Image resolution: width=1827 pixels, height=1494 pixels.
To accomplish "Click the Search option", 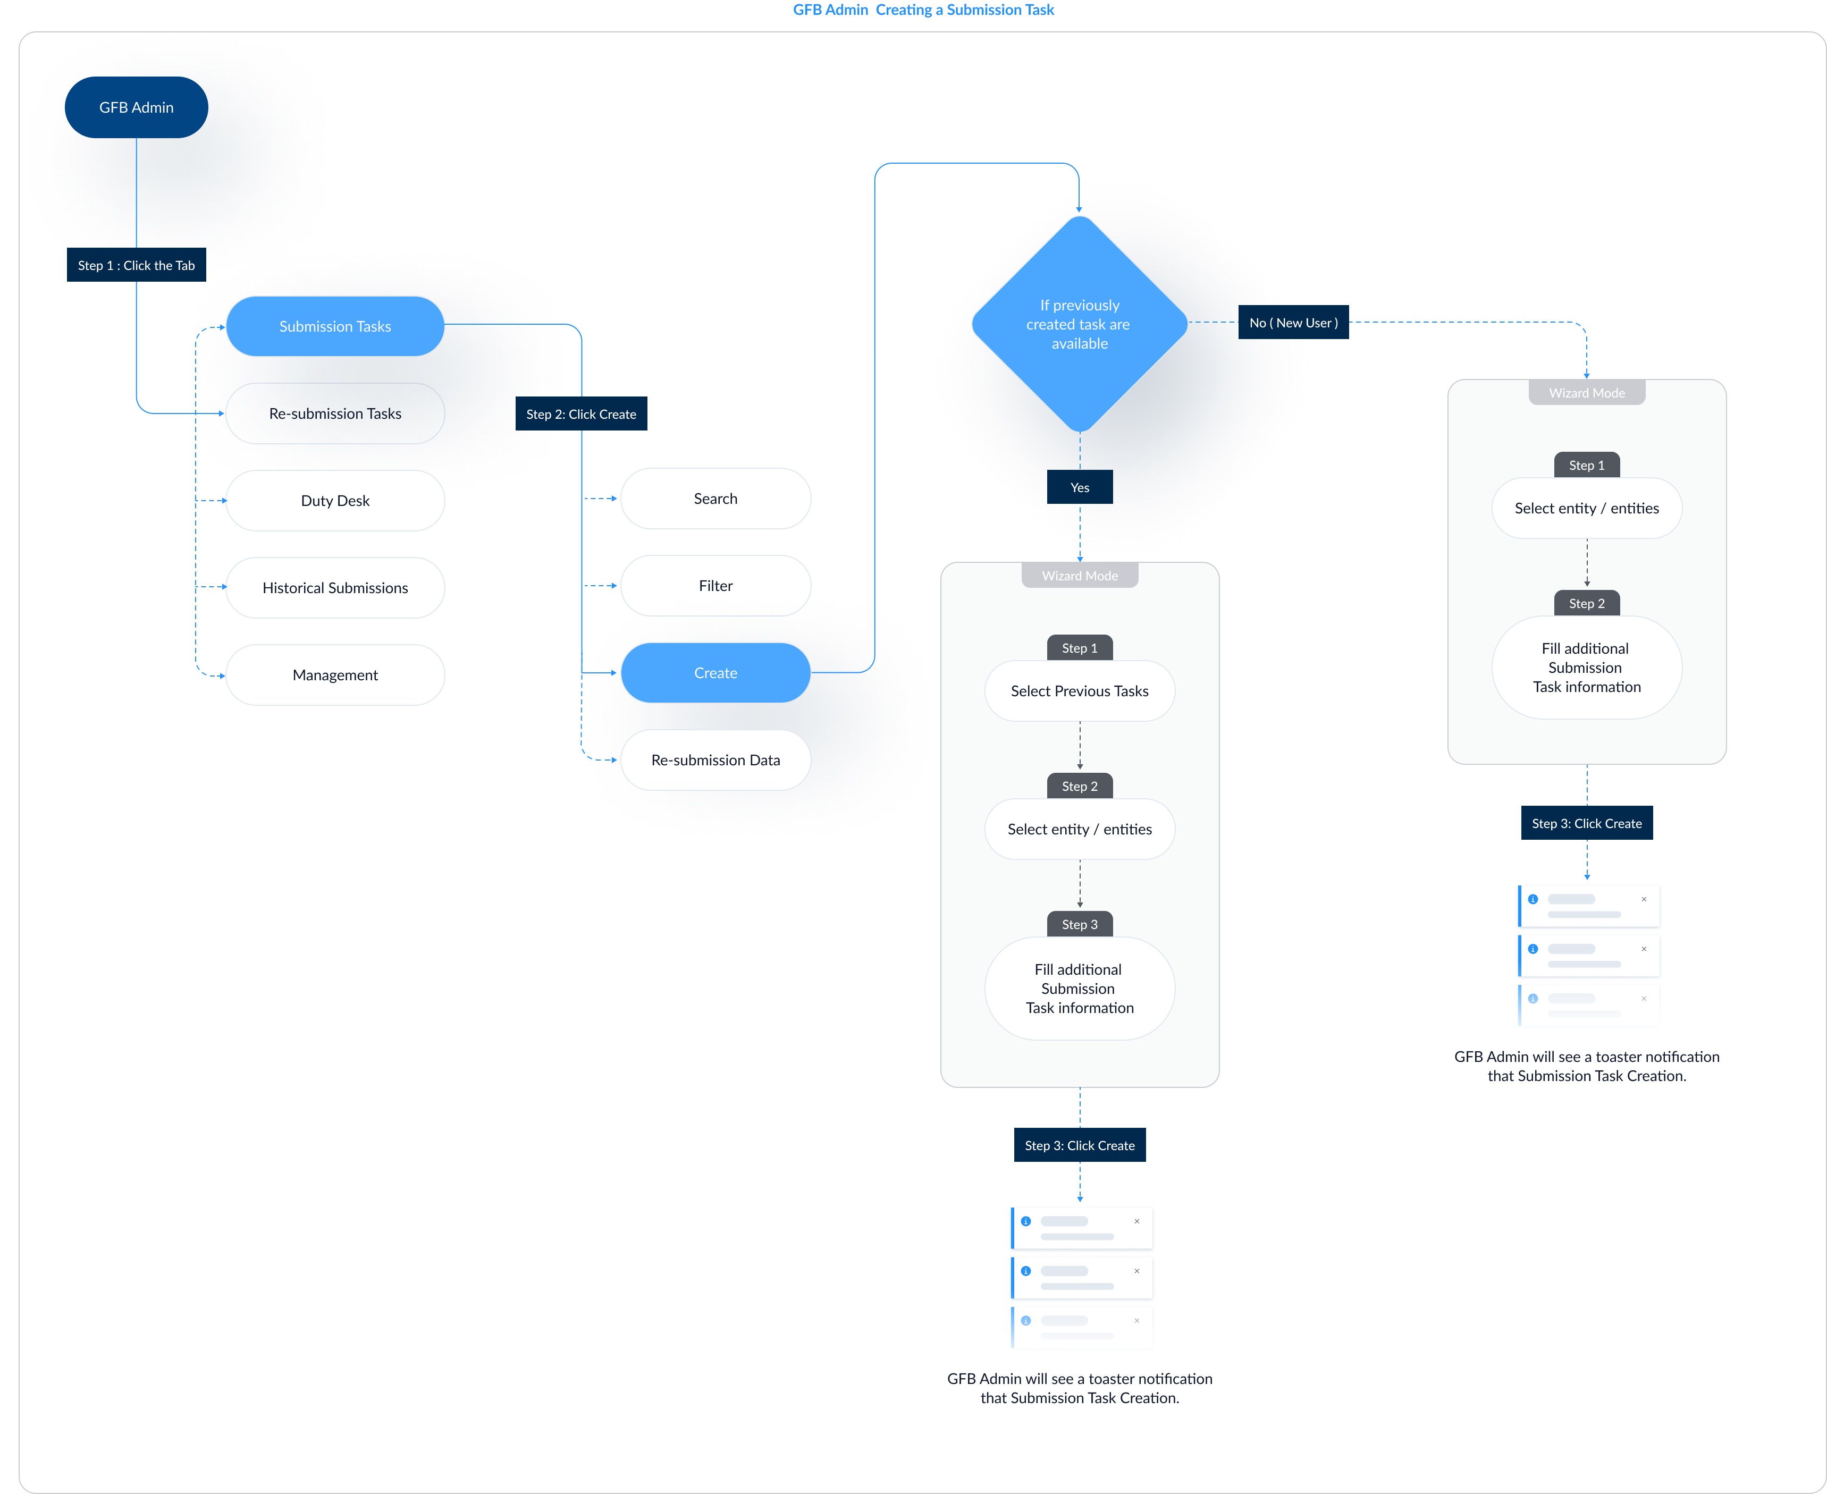I will point(715,497).
